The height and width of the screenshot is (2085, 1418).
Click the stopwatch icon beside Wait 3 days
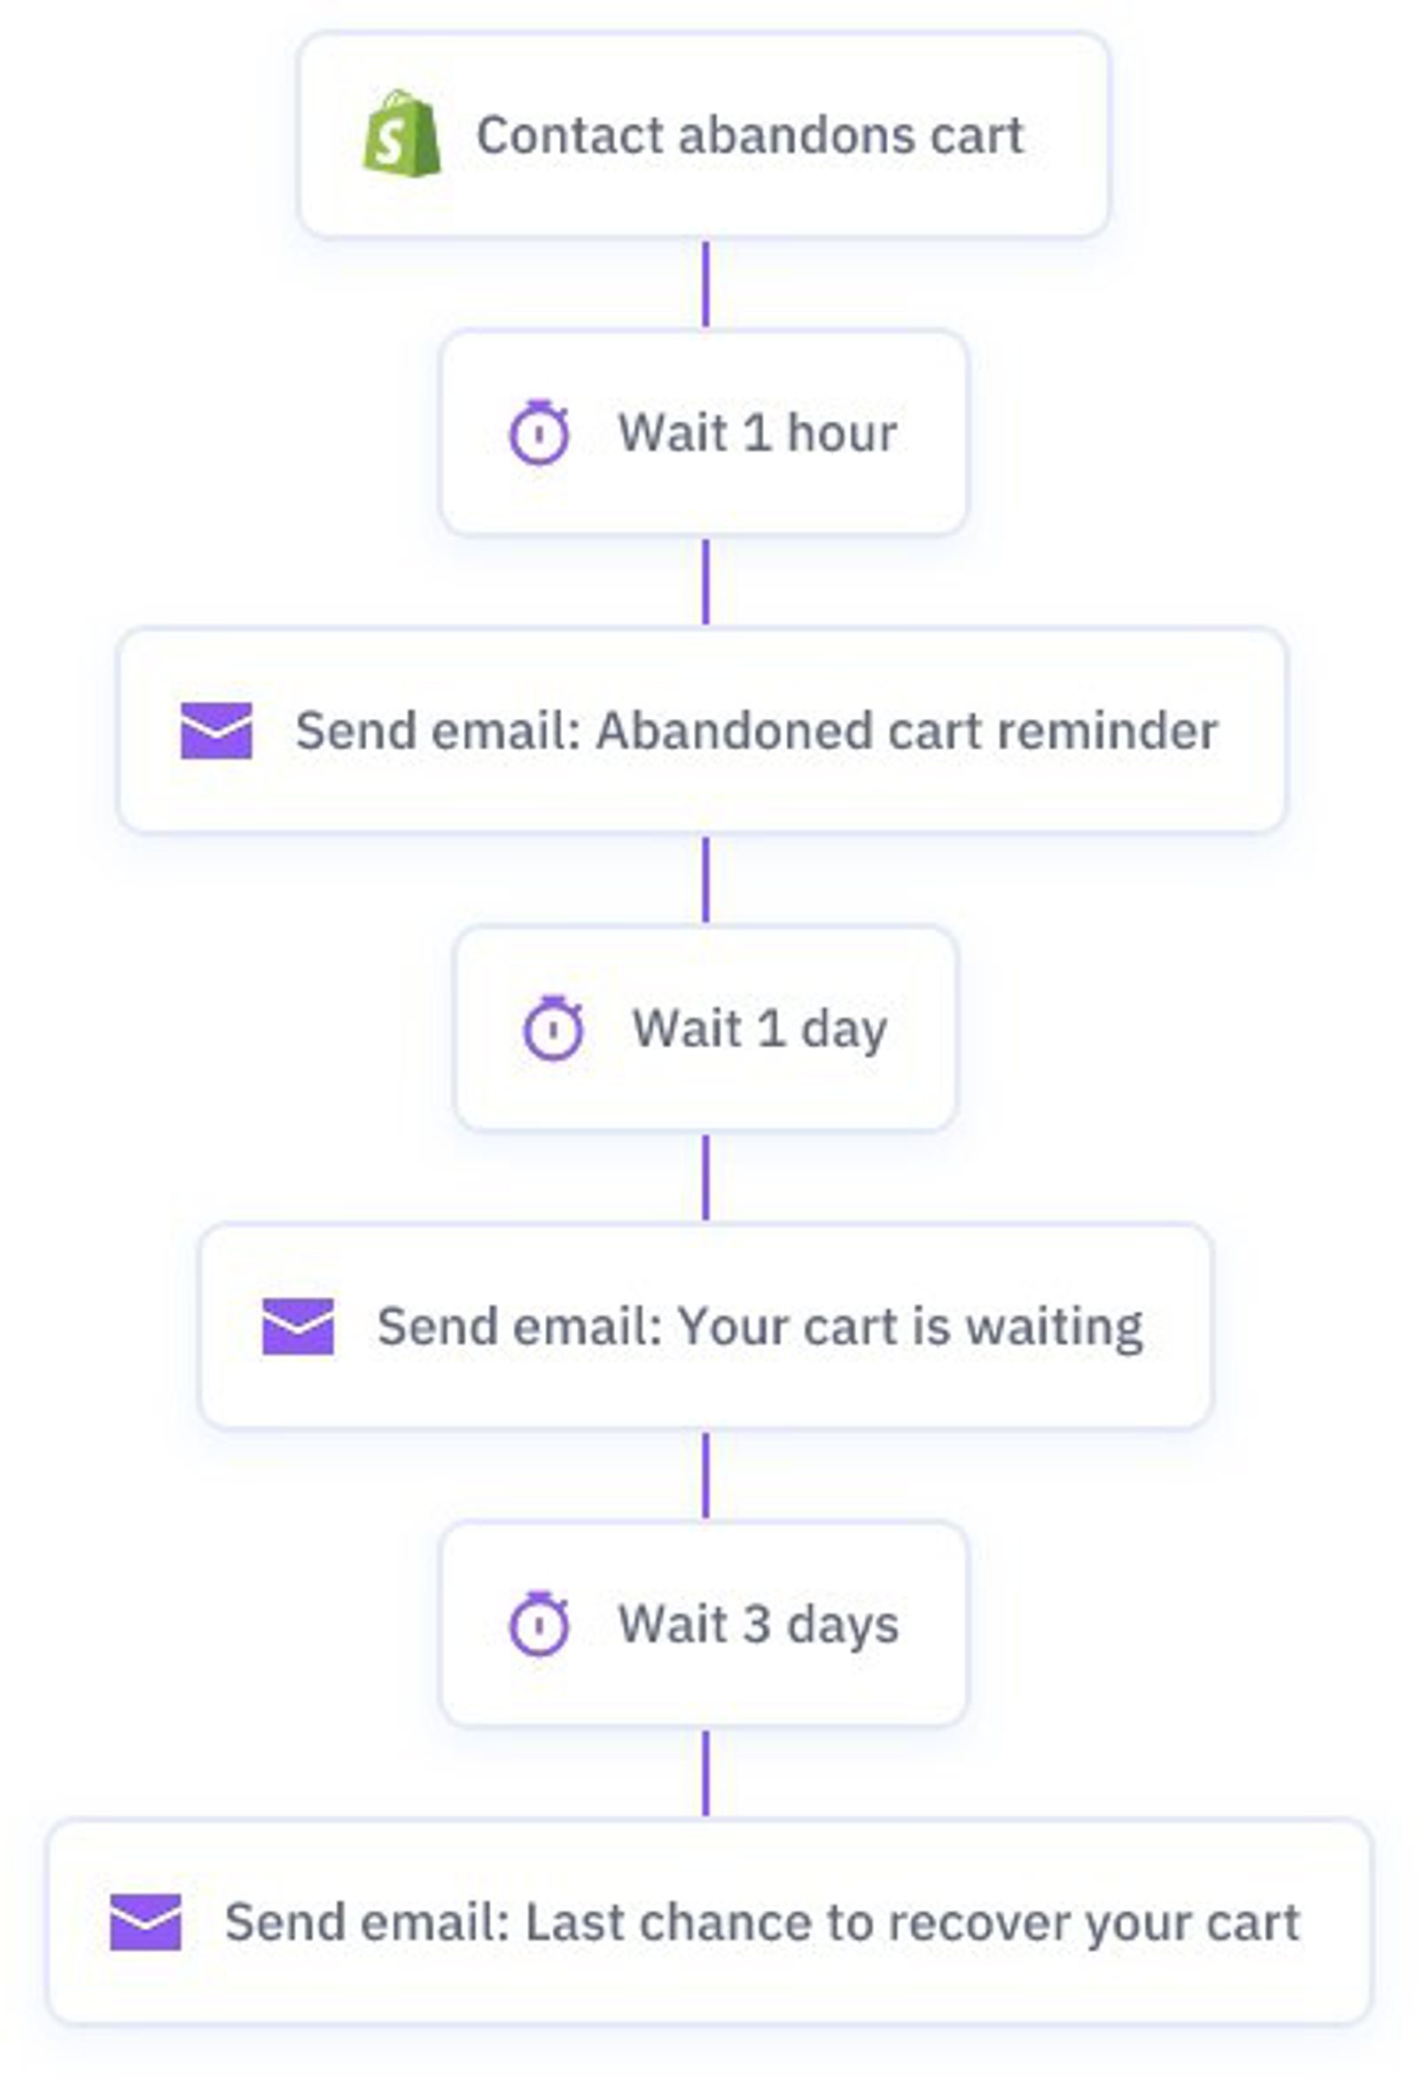pos(539,1624)
